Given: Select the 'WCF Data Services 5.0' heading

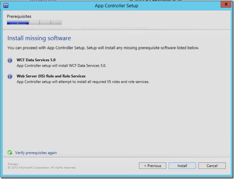Looking at the screenshot, I should pos(36,60).
